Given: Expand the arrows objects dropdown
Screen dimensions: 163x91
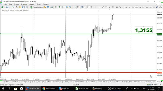Looking at the screenshot, I should click(x=122, y=7).
